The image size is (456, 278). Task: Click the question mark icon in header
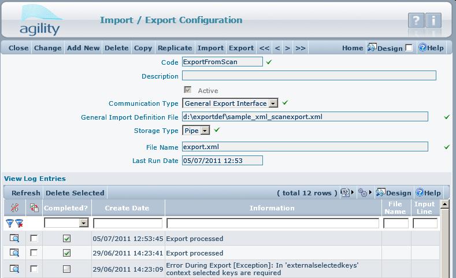[416, 21]
